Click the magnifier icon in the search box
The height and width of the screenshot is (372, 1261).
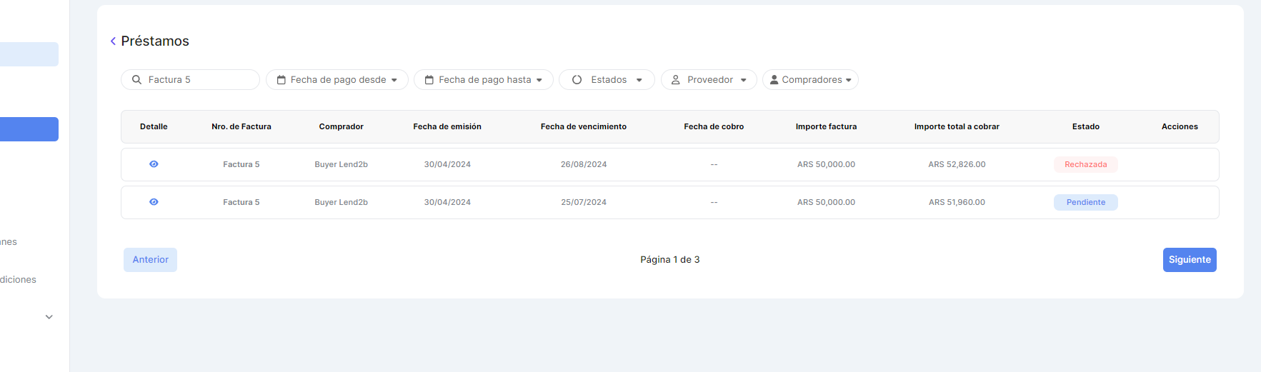136,80
